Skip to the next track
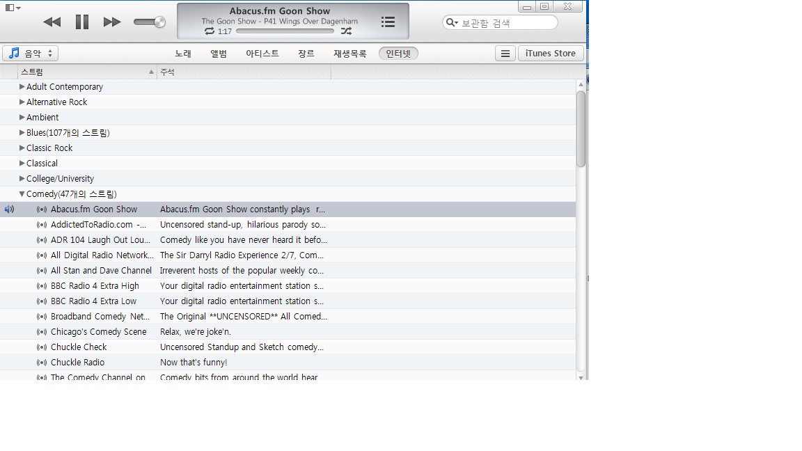Screen dimensions: 802x451 pos(112,22)
